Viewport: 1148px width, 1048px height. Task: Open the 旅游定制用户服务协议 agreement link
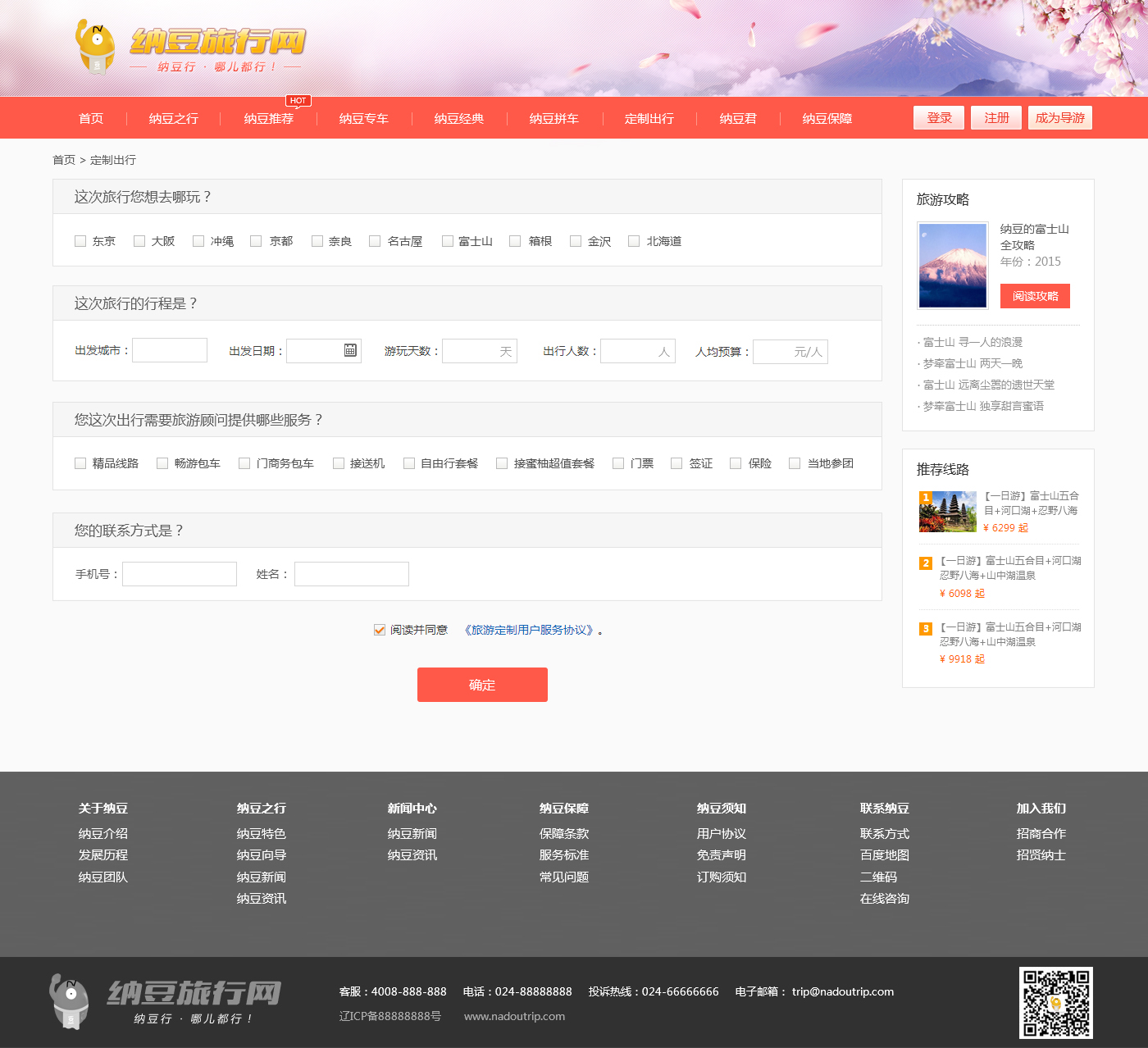[x=530, y=630]
